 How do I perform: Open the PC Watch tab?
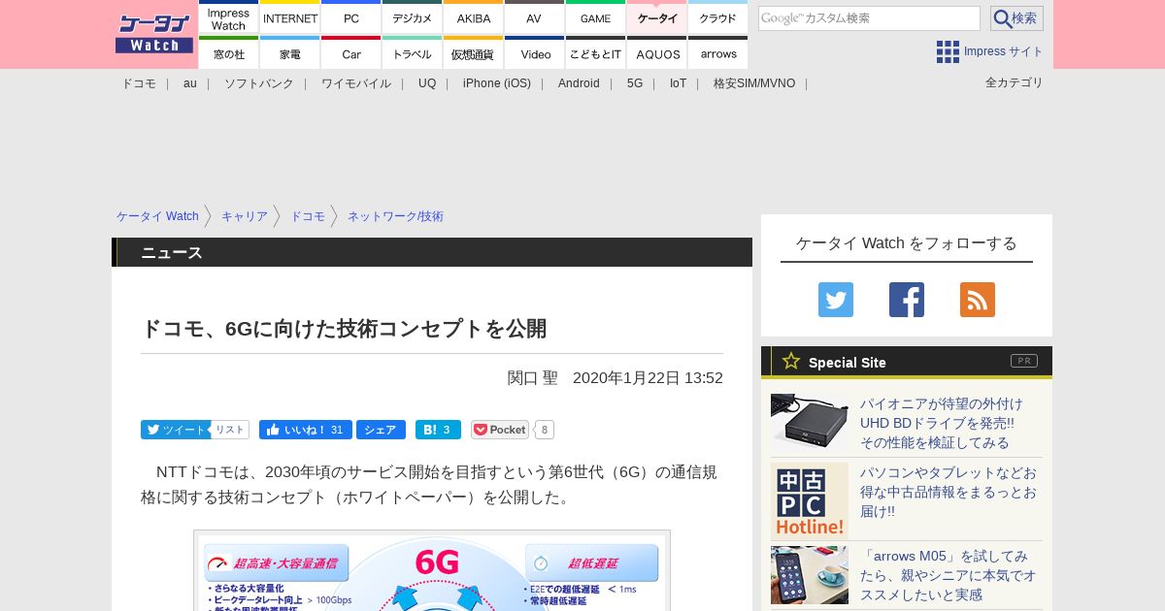(x=350, y=18)
